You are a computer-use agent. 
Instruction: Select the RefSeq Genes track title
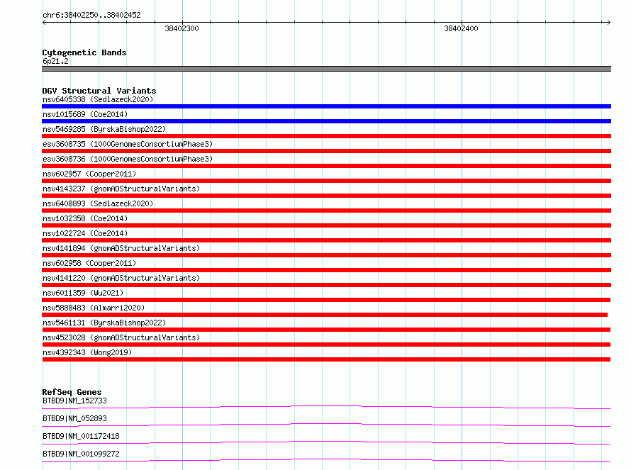(x=72, y=392)
